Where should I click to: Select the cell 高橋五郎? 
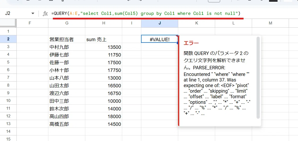(x=66, y=124)
